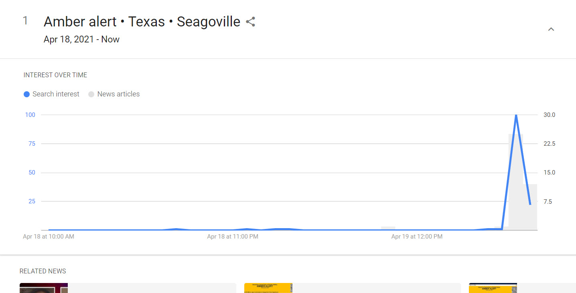Toggle visibility of the News articles series

pos(114,94)
